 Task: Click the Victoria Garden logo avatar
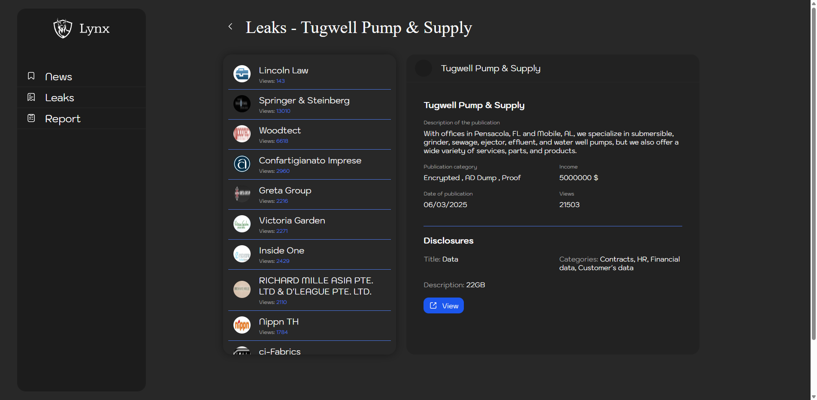[x=242, y=224]
